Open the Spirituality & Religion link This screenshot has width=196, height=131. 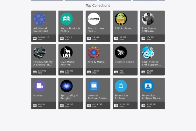(69, 97)
